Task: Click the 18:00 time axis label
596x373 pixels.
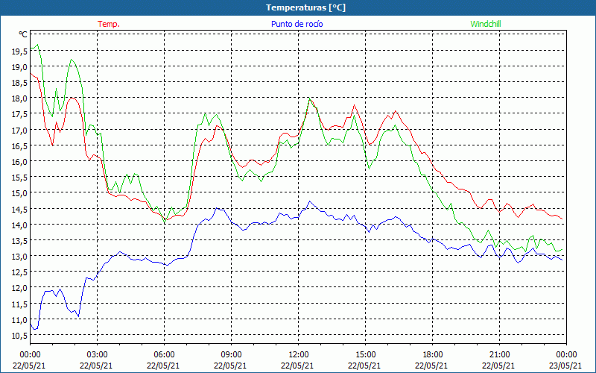Action: pyautogui.click(x=433, y=355)
